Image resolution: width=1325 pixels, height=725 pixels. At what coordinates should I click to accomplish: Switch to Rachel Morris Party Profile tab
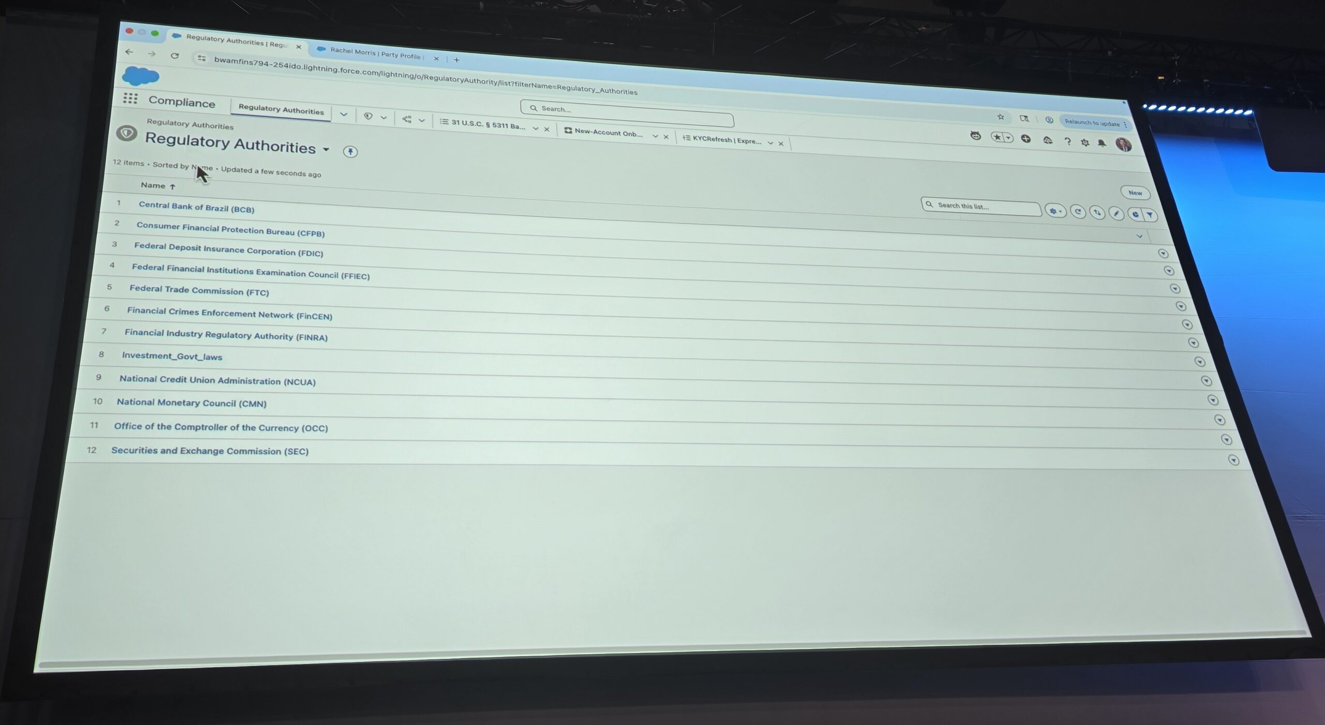(x=374, y=53)
